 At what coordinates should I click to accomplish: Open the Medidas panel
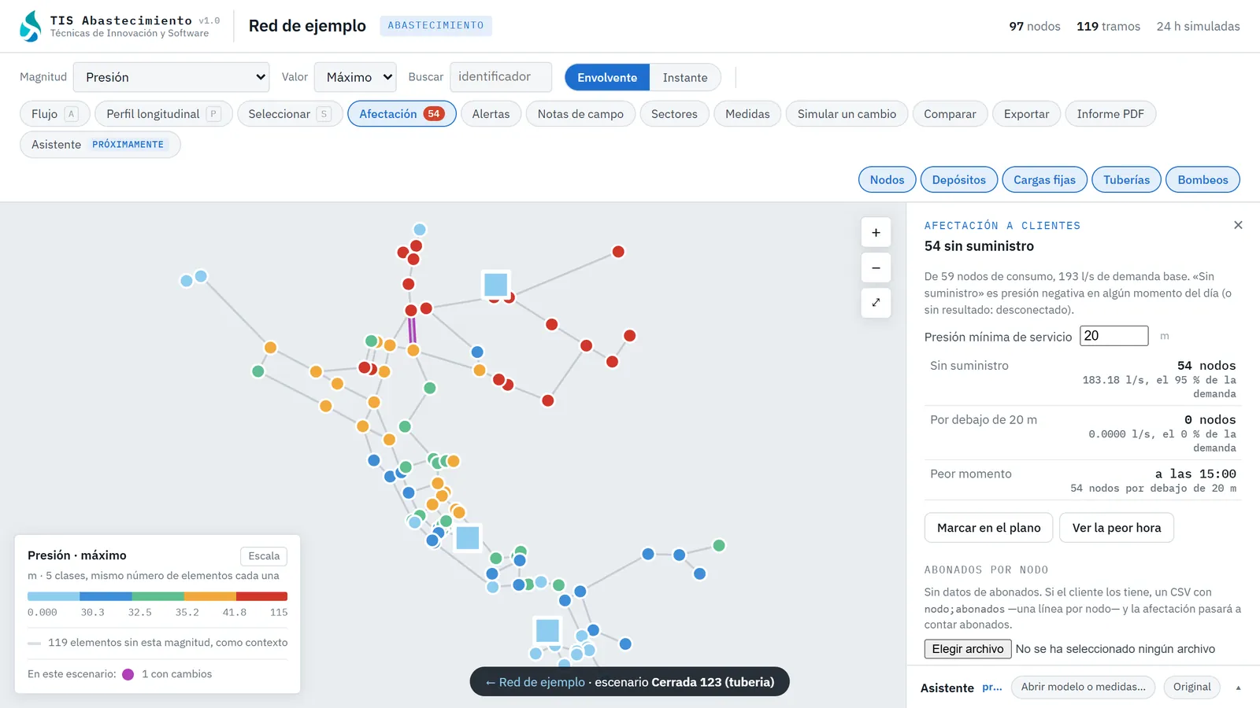coord(747,114)
